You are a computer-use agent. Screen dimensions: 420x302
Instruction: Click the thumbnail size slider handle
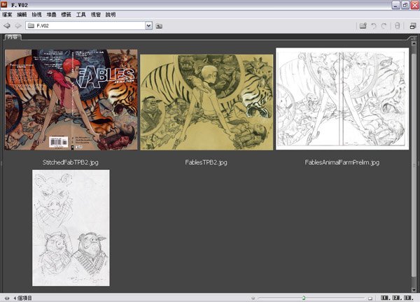pyautogui.click(x=303, y=298)
